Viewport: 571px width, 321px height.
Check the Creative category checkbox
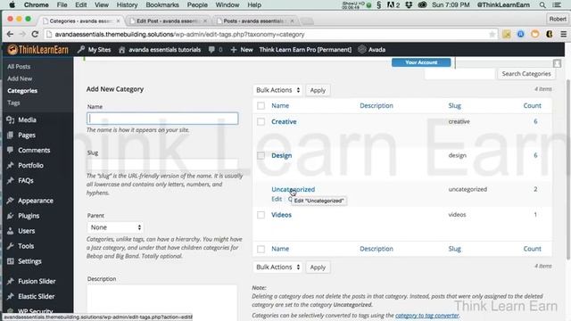point(261,121)
